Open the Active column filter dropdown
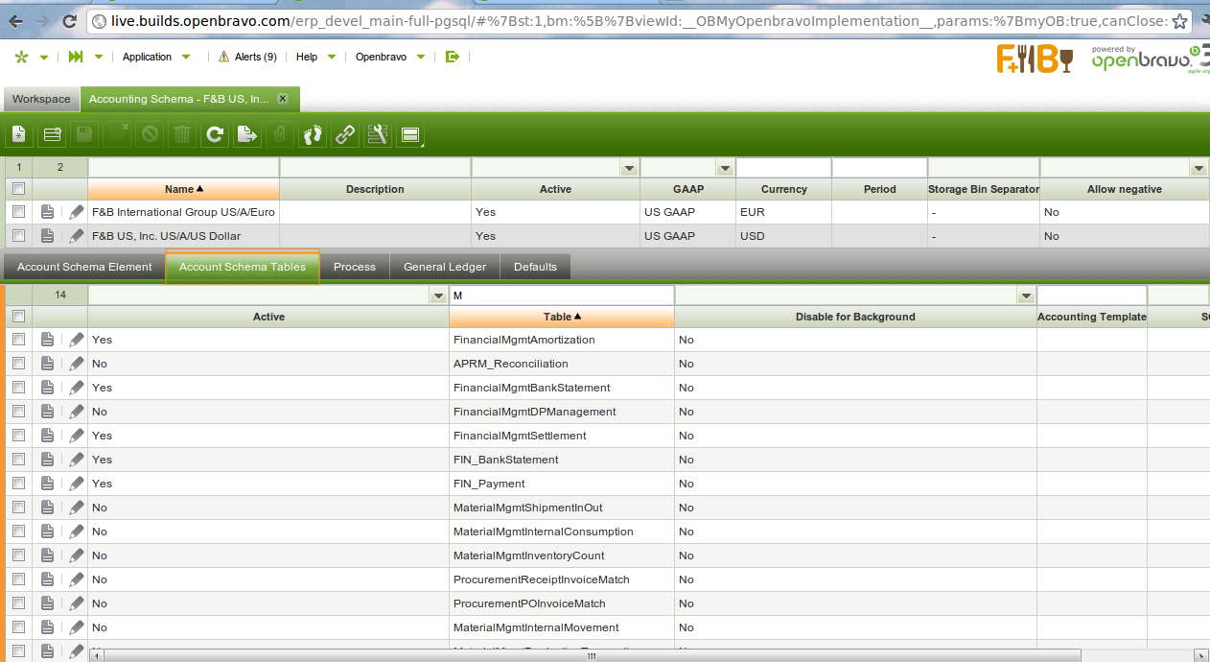 (x=437, y=296)
